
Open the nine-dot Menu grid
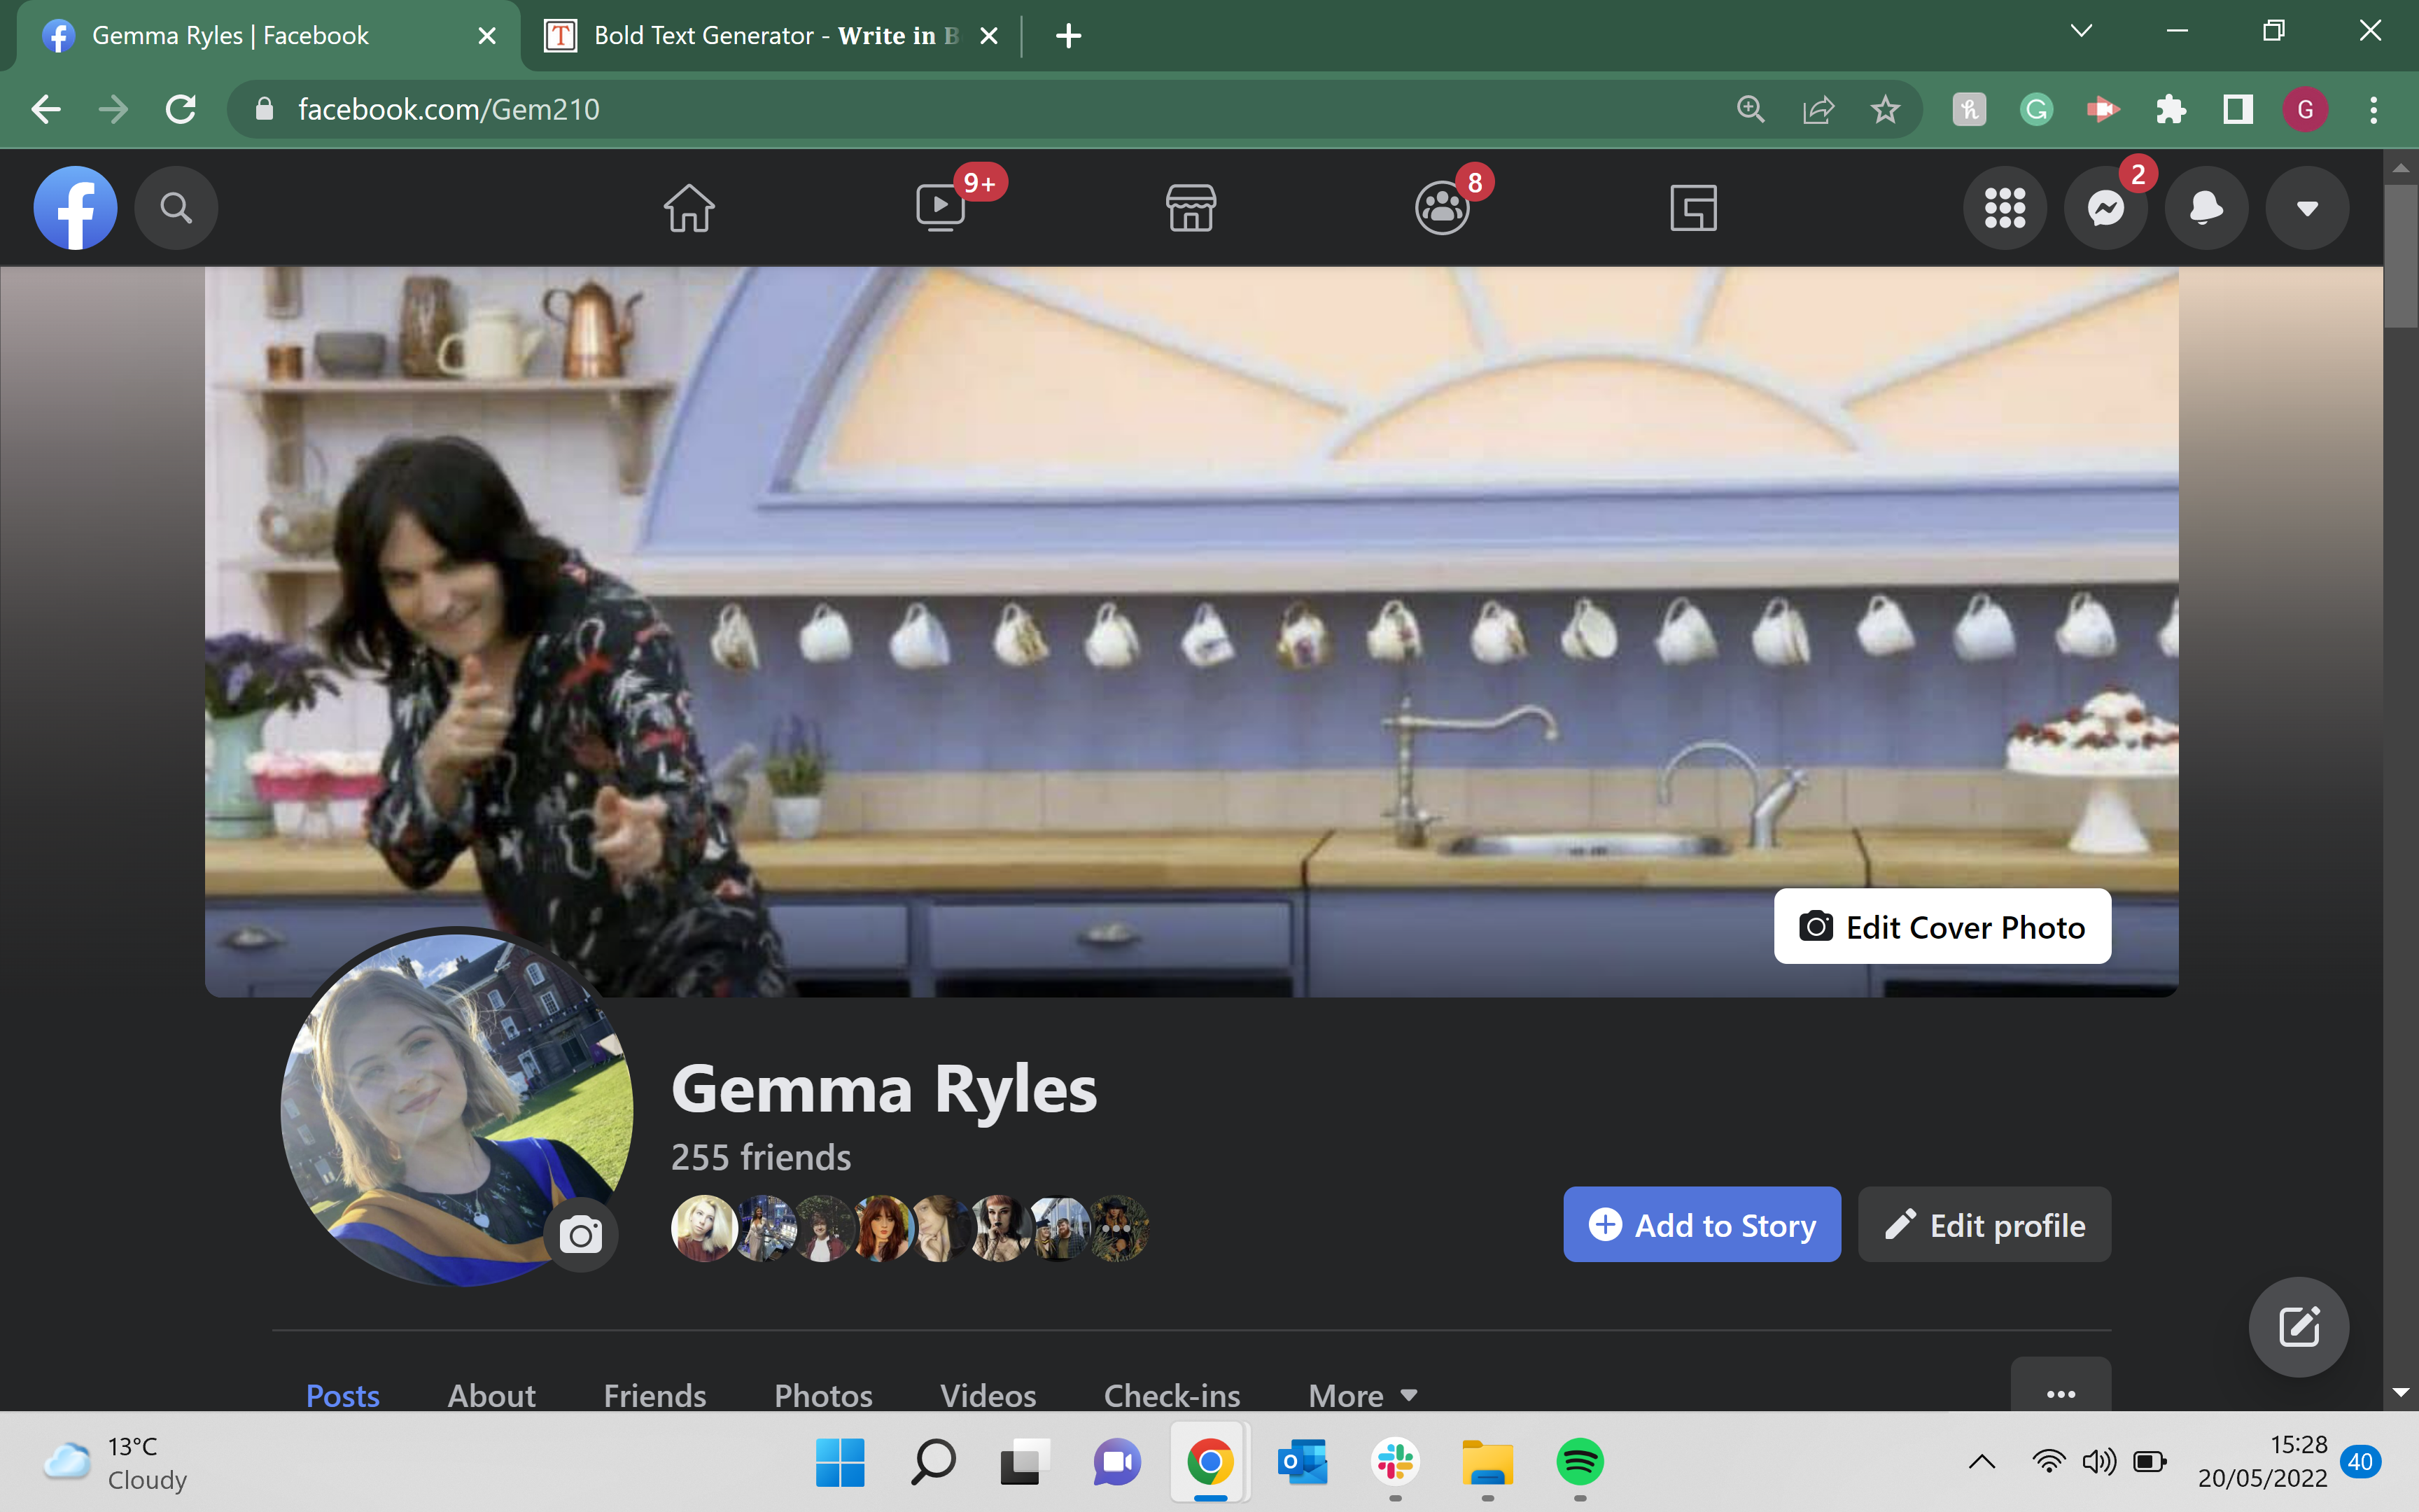point(2005,208)
